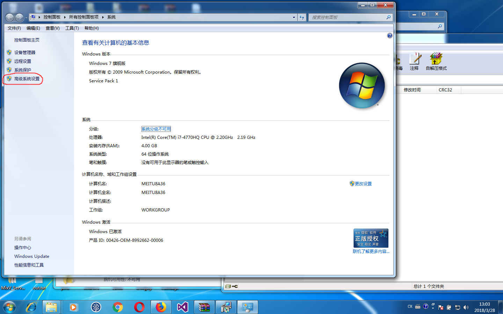Screen dimensions: 503x314
Task: Open Visual Studio taskbar icon
Action: (183, 307)
